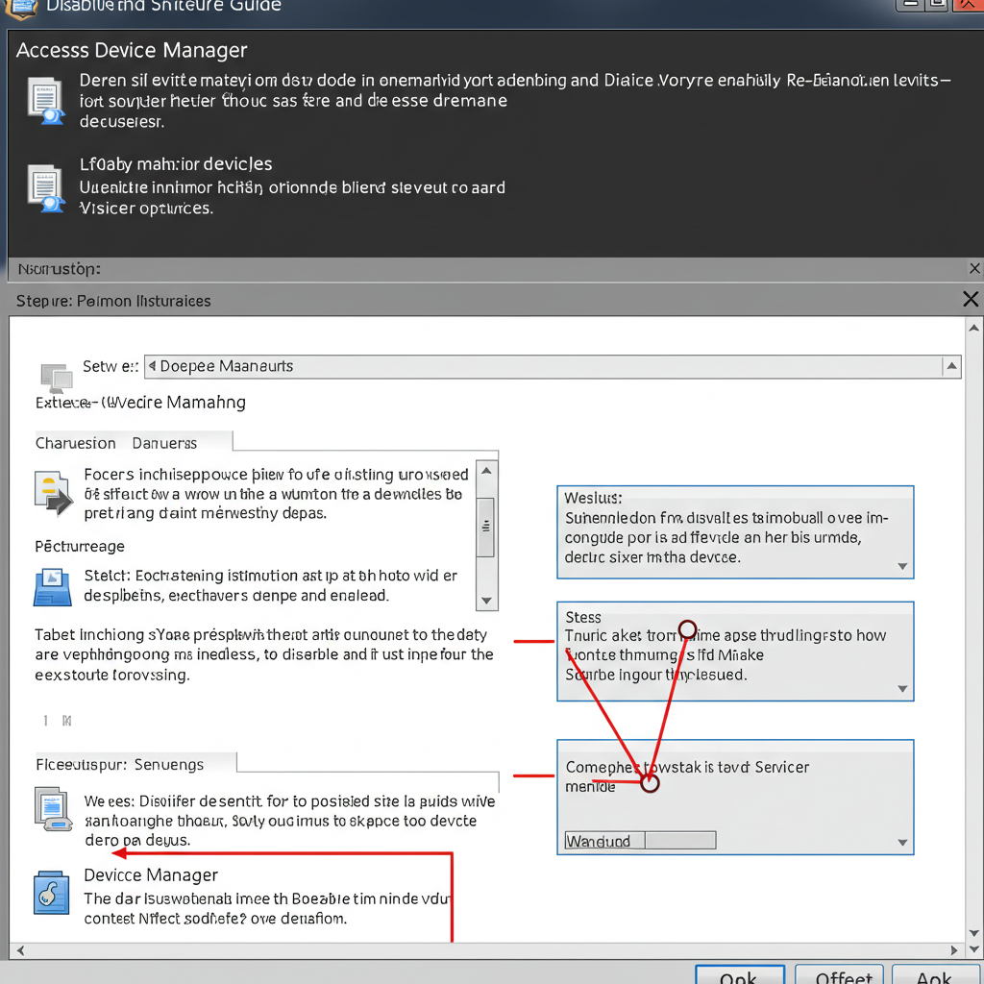Click up arrow of the Charuesion list scrollbar
984x984 pixels.
tap(486, 471)
